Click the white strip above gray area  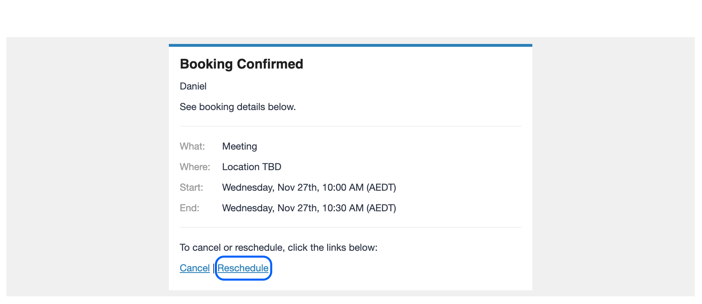tap(351, 19)
